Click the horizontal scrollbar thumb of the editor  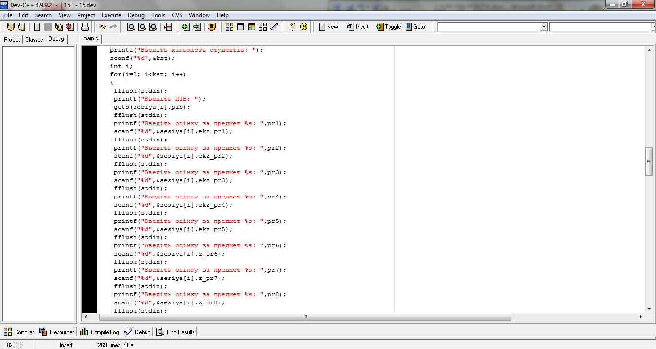pos(305,317)
